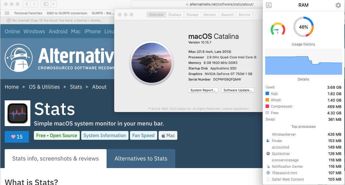345x185 pixels.
Task: Filter by Online platform
Action: click(x=12, y=32)
